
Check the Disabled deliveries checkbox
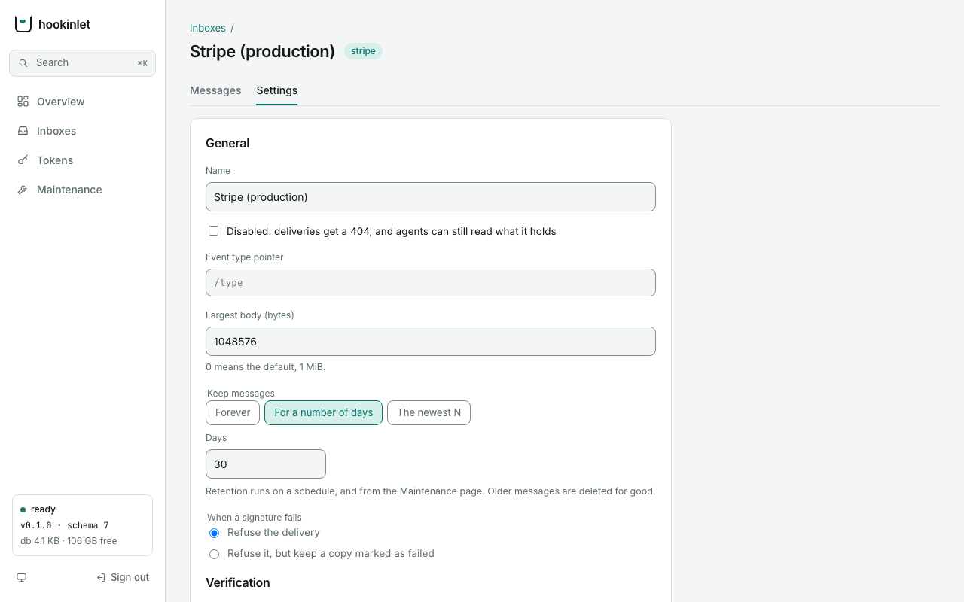(x=214, y=231)
